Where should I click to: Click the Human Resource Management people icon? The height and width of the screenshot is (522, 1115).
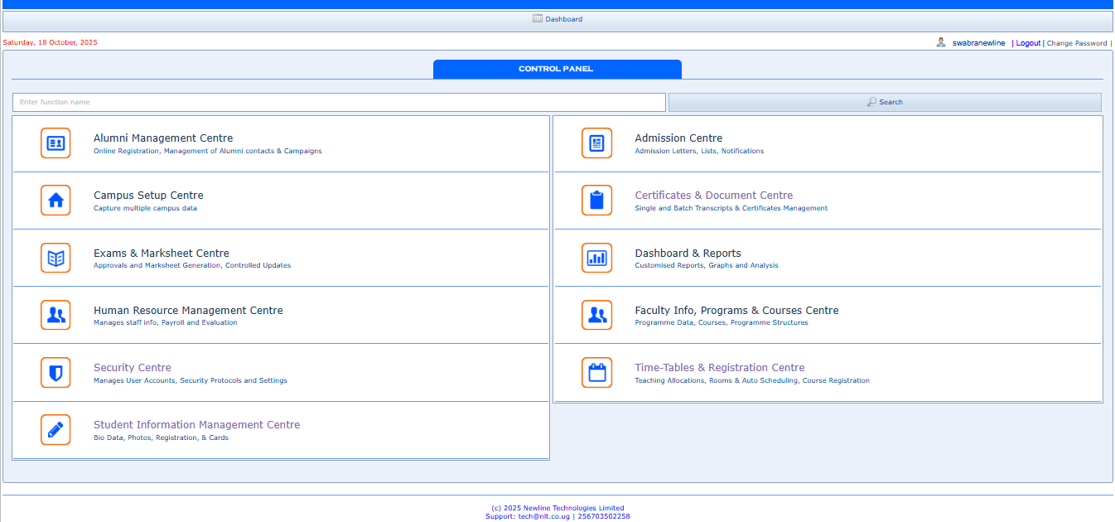(56, 315)
